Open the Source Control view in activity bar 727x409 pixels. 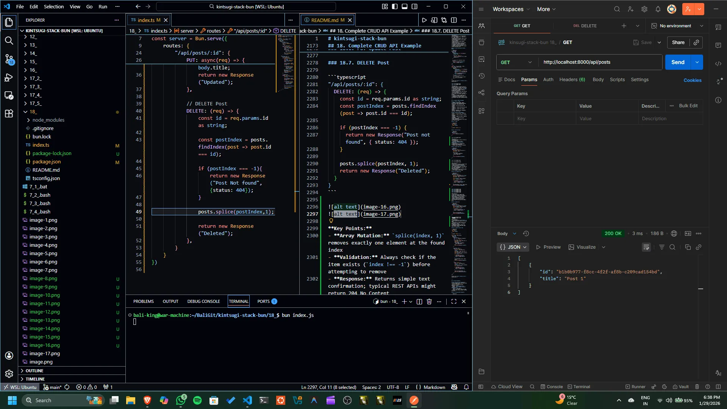coord(9,59)
